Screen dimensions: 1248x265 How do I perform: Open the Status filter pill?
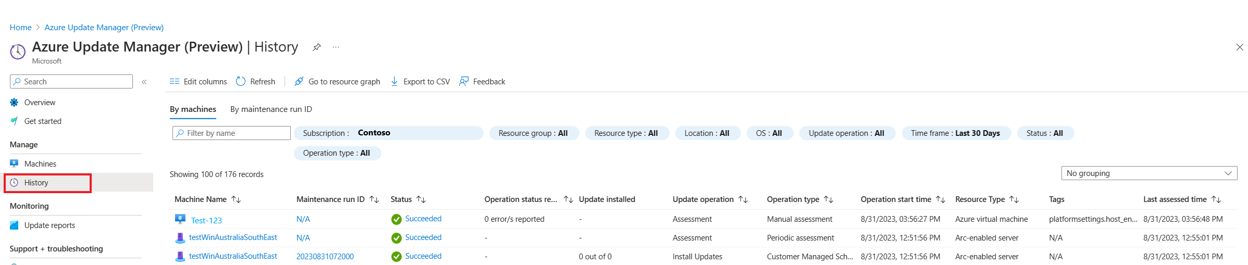(1044, 133)
